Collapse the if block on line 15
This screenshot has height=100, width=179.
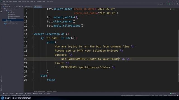(33, 38)
